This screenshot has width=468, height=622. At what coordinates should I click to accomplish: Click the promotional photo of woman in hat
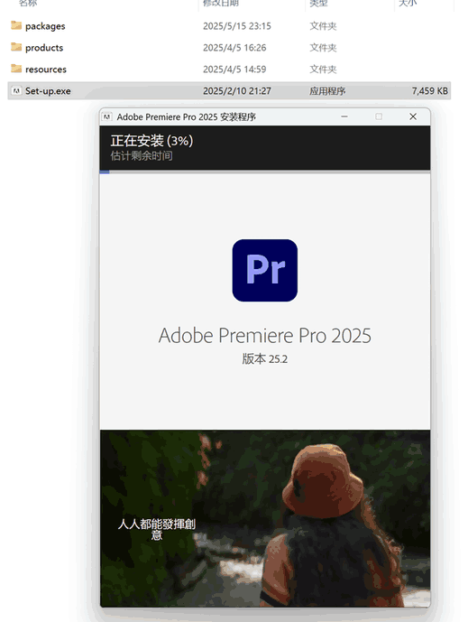click(x=265, y=518)
